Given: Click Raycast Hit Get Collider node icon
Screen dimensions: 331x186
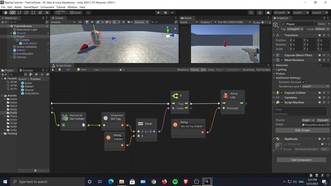Looking at the screenshot, I should (x=65, y=117).
